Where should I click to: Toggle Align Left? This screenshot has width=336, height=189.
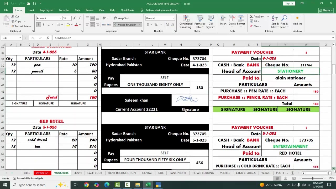click(x=87, y=25)
